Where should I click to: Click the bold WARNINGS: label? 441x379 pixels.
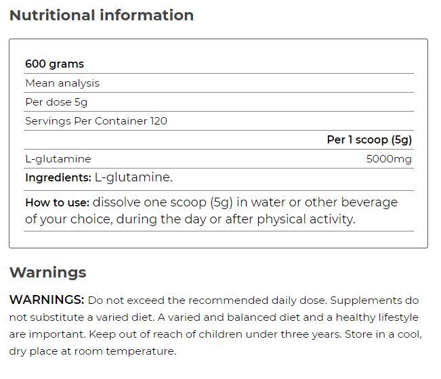47,300
